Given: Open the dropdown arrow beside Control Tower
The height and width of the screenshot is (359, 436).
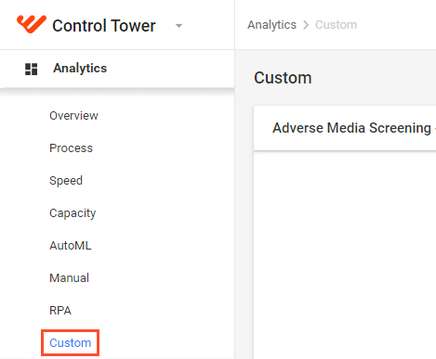Looking at the screenshot, I should coord(178,26).
